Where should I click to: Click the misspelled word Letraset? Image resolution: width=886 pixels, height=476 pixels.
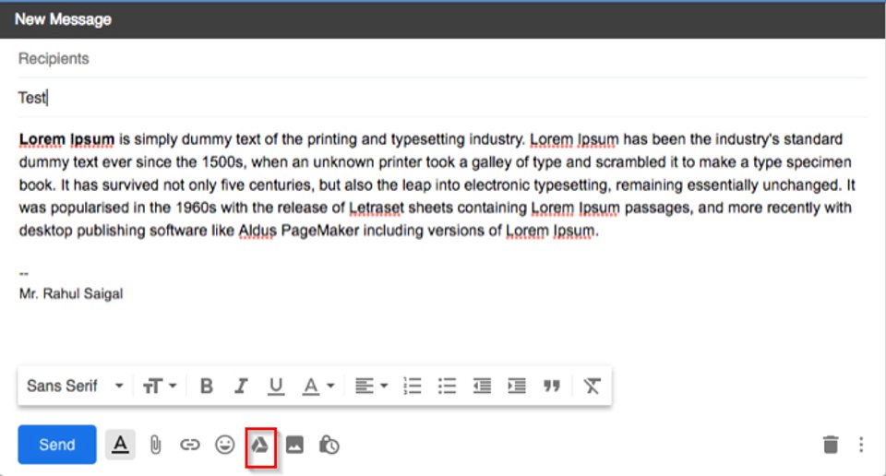377,208
